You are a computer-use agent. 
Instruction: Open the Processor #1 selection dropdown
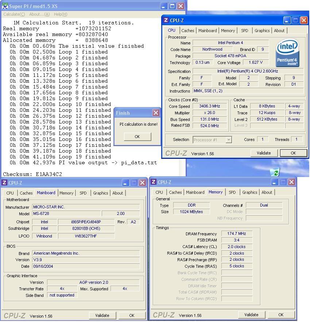(229, 140)
